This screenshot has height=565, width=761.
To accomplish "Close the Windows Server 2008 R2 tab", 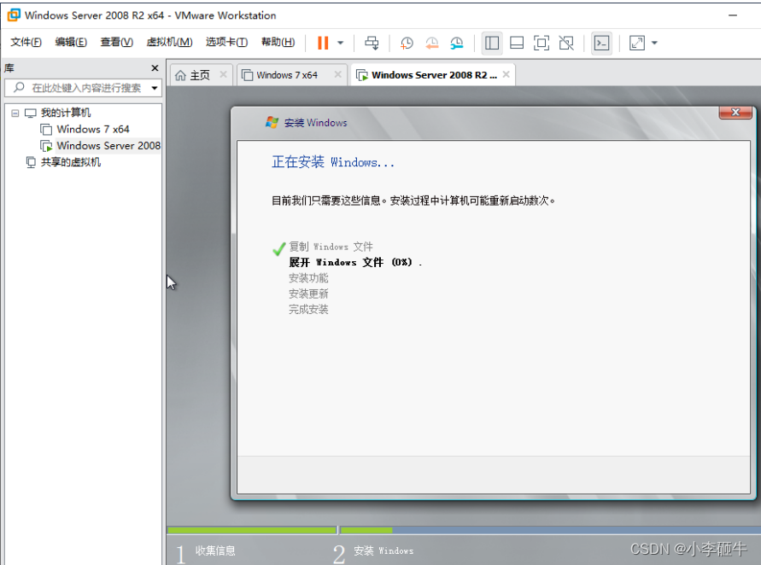I will point(506,74).
